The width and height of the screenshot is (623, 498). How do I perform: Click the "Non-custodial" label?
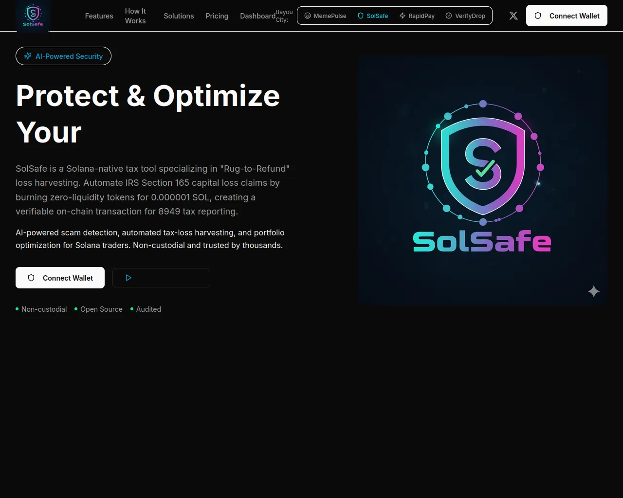click(44, 309)
